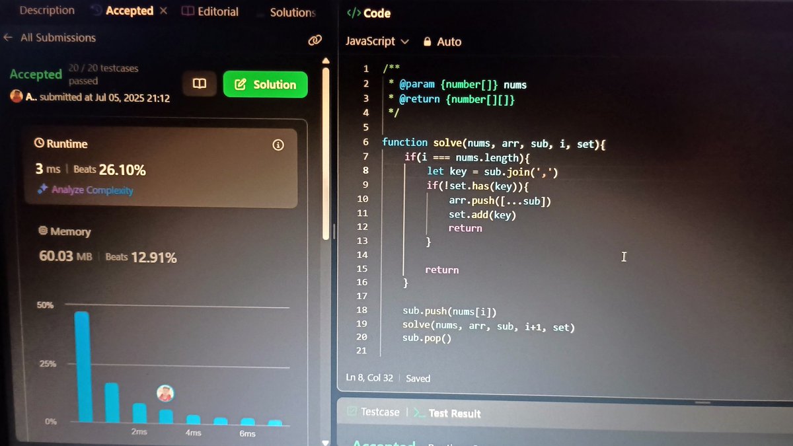Toggle the Auto lock setting
This screenshot has height=446, width=793.
442,42
